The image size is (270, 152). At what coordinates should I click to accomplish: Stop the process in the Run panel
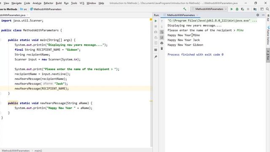click(156, 26)
